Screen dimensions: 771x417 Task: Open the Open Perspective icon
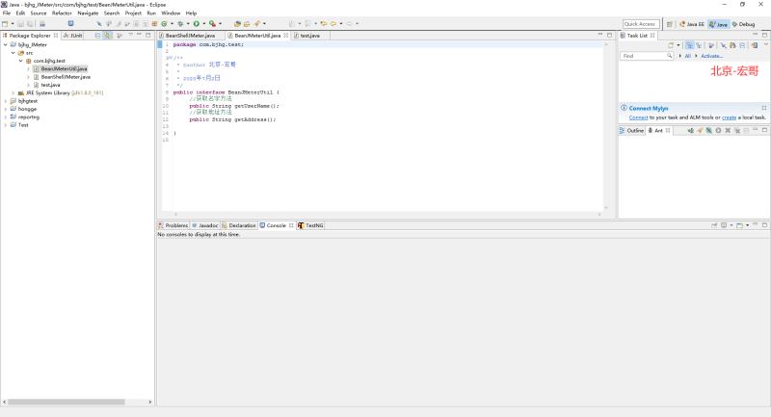tap(670, 24)
